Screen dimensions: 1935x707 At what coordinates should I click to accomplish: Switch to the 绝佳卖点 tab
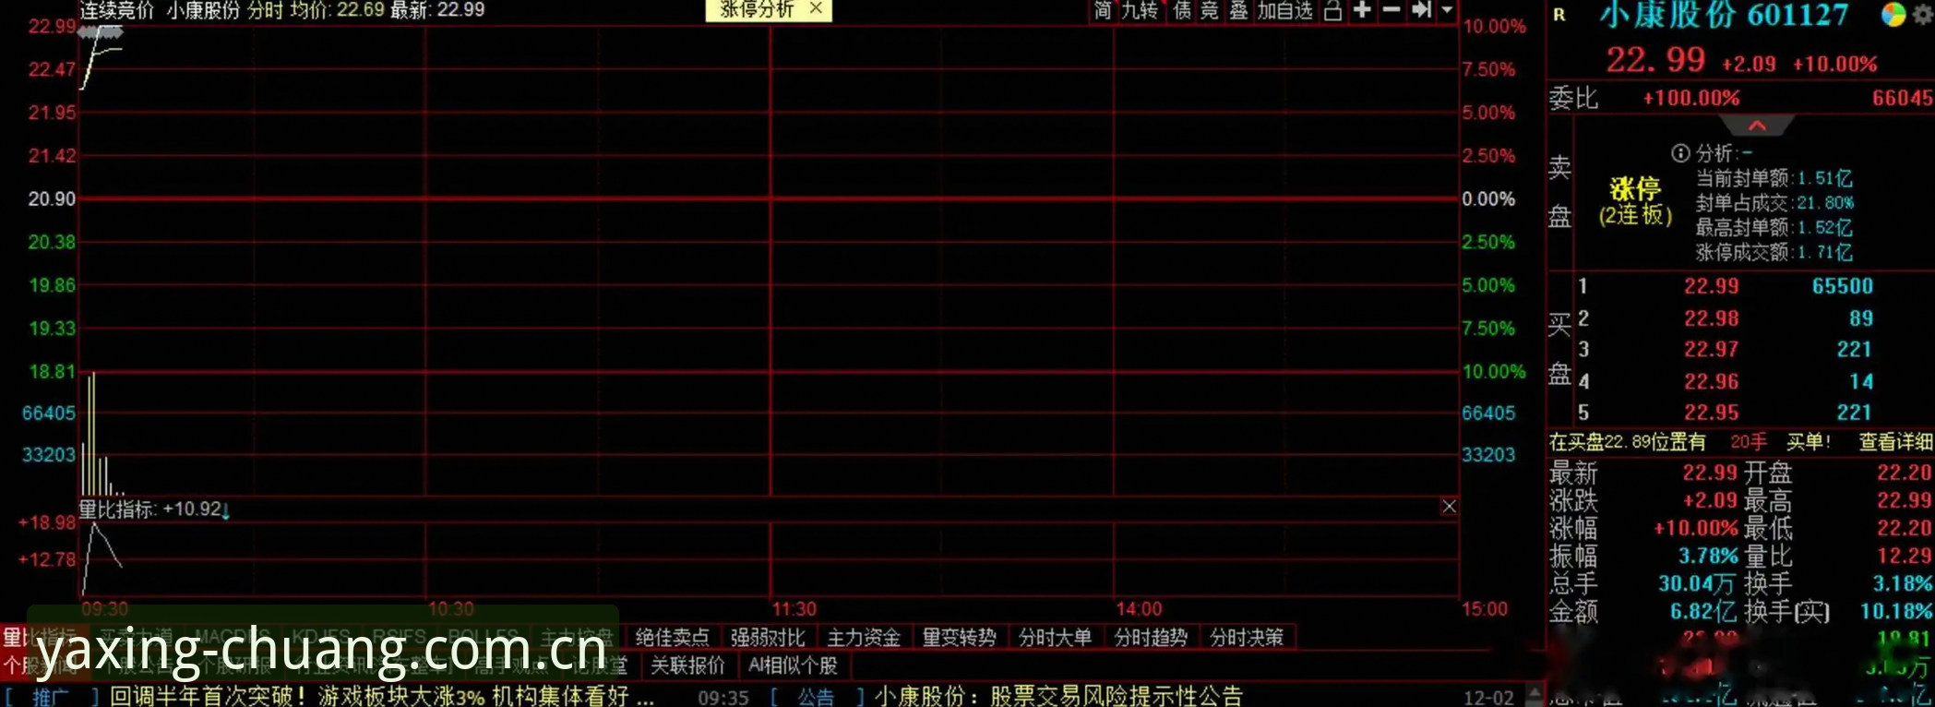coord(672,638)
